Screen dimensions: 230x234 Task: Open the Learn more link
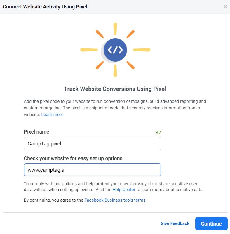(52, 115)
